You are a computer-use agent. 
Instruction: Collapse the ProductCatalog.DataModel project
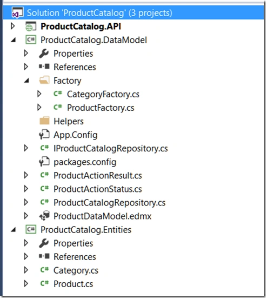(14, 40)
